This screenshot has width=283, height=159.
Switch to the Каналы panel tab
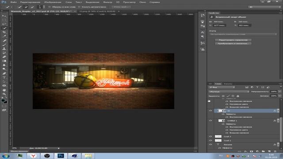[x=228, y=83]
